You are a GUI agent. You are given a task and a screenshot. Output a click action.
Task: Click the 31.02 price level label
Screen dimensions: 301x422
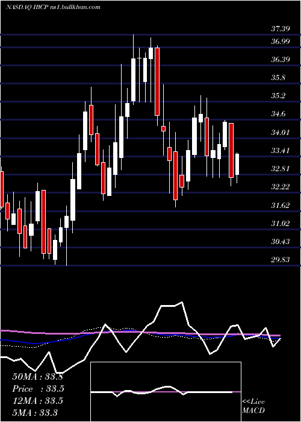[280, 223]
